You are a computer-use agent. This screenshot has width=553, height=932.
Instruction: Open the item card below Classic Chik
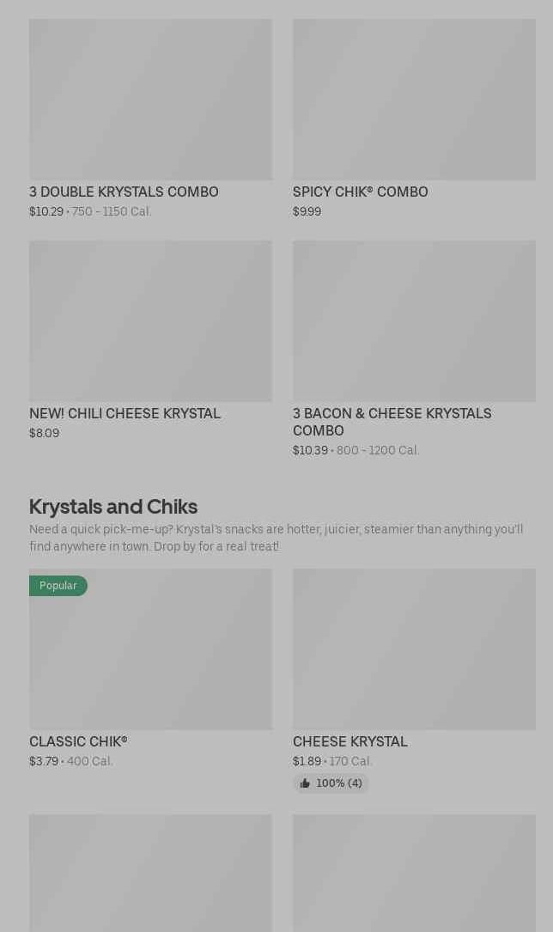coord(151,873)
